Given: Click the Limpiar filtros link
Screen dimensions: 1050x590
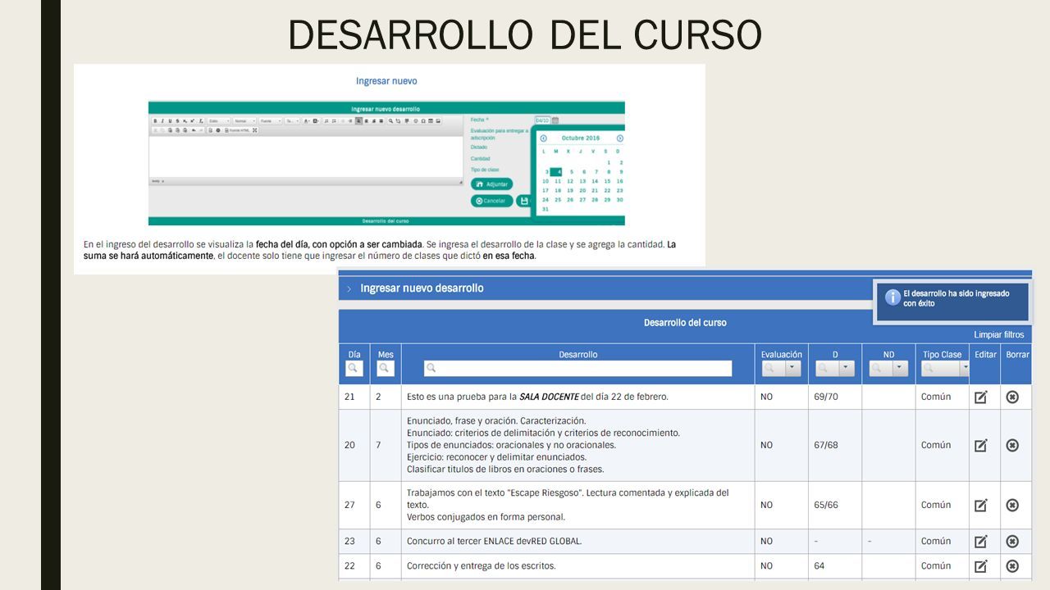Looking at the screenshot, I should tap(999, 335).
